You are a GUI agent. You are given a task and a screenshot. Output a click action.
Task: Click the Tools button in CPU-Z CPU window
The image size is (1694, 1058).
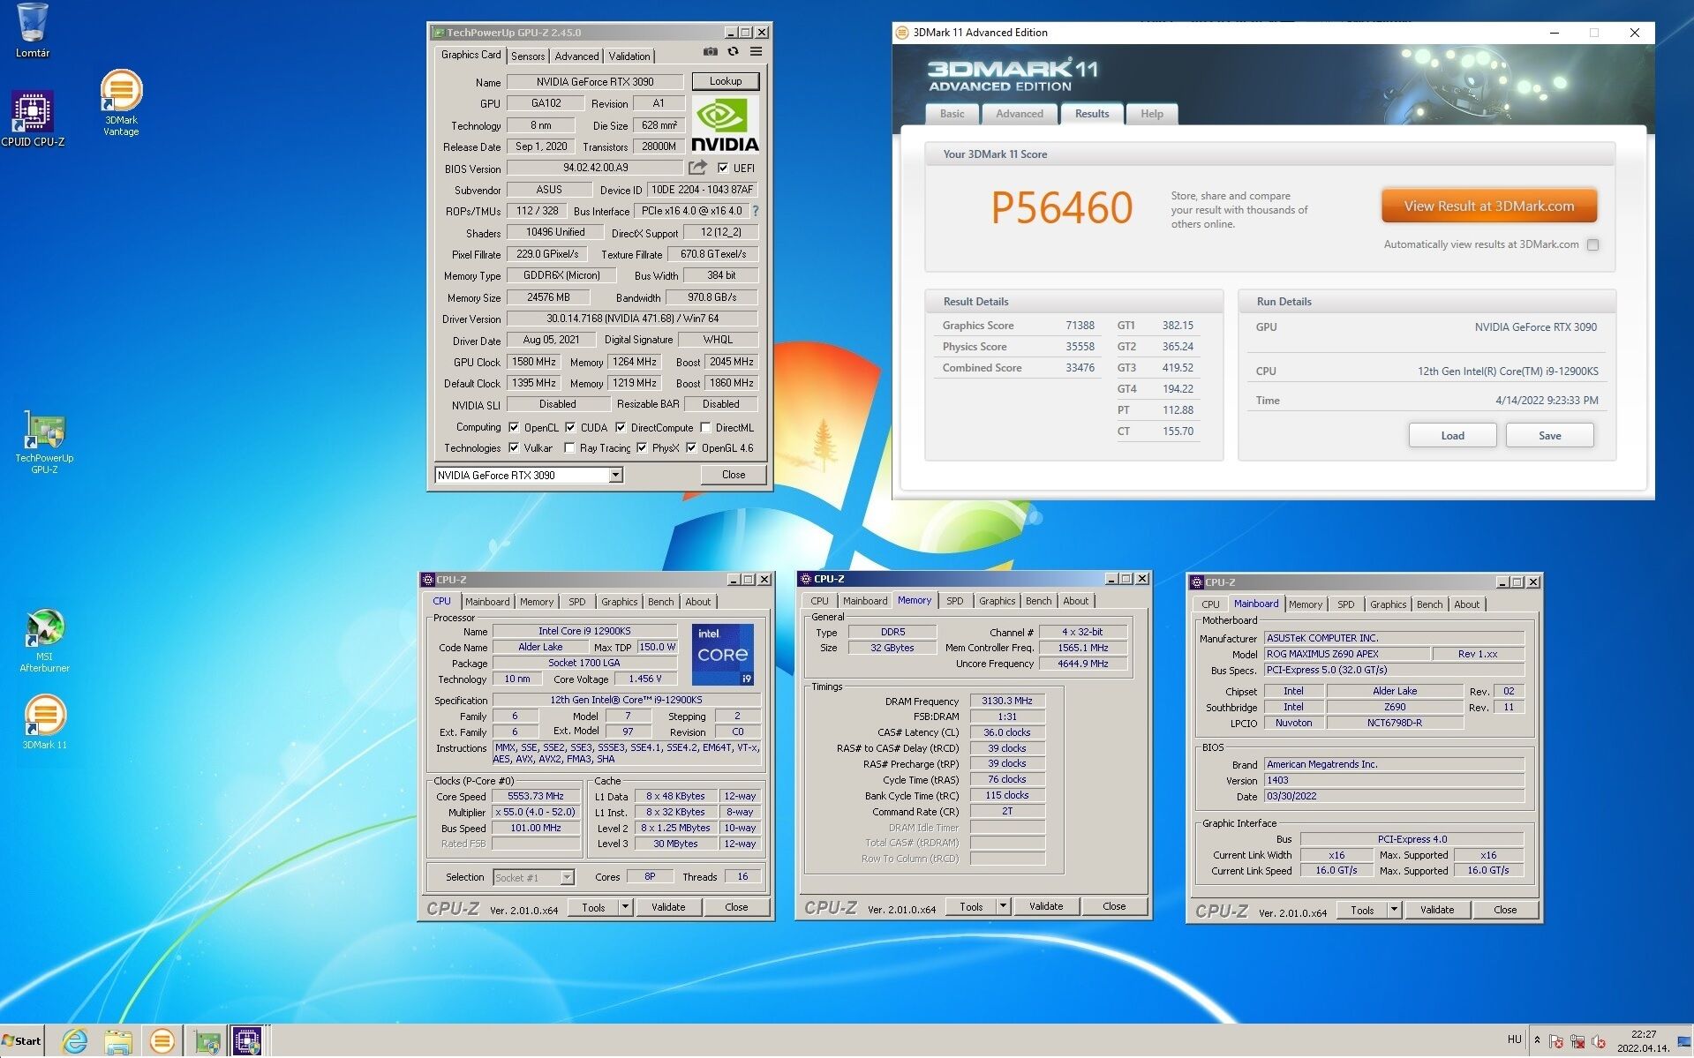click(593, 906)
